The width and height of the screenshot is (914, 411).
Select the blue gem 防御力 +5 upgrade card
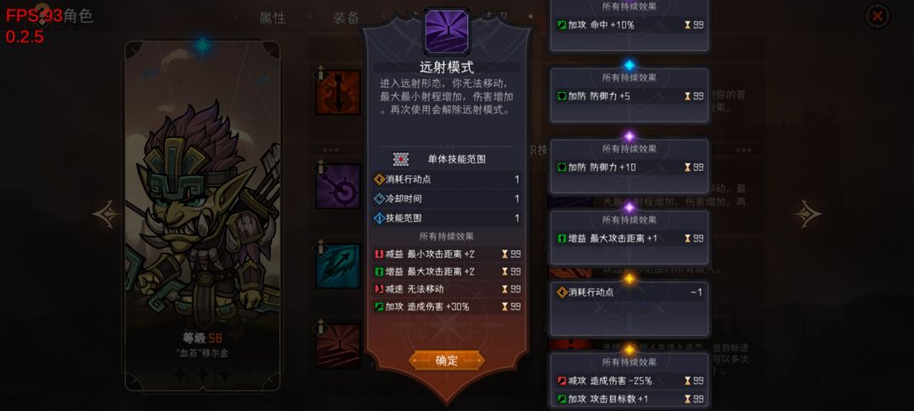[630, 95]
